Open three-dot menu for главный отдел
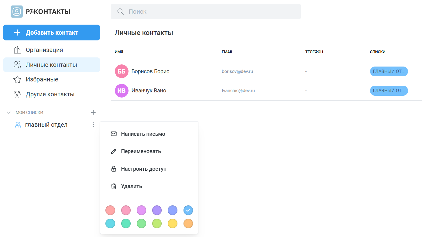This screenshot has width=422, height=237. 93,125
